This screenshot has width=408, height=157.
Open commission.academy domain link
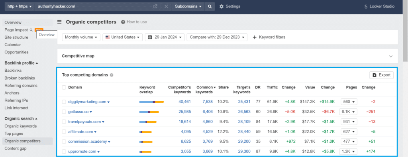click(x=87, y=141)
